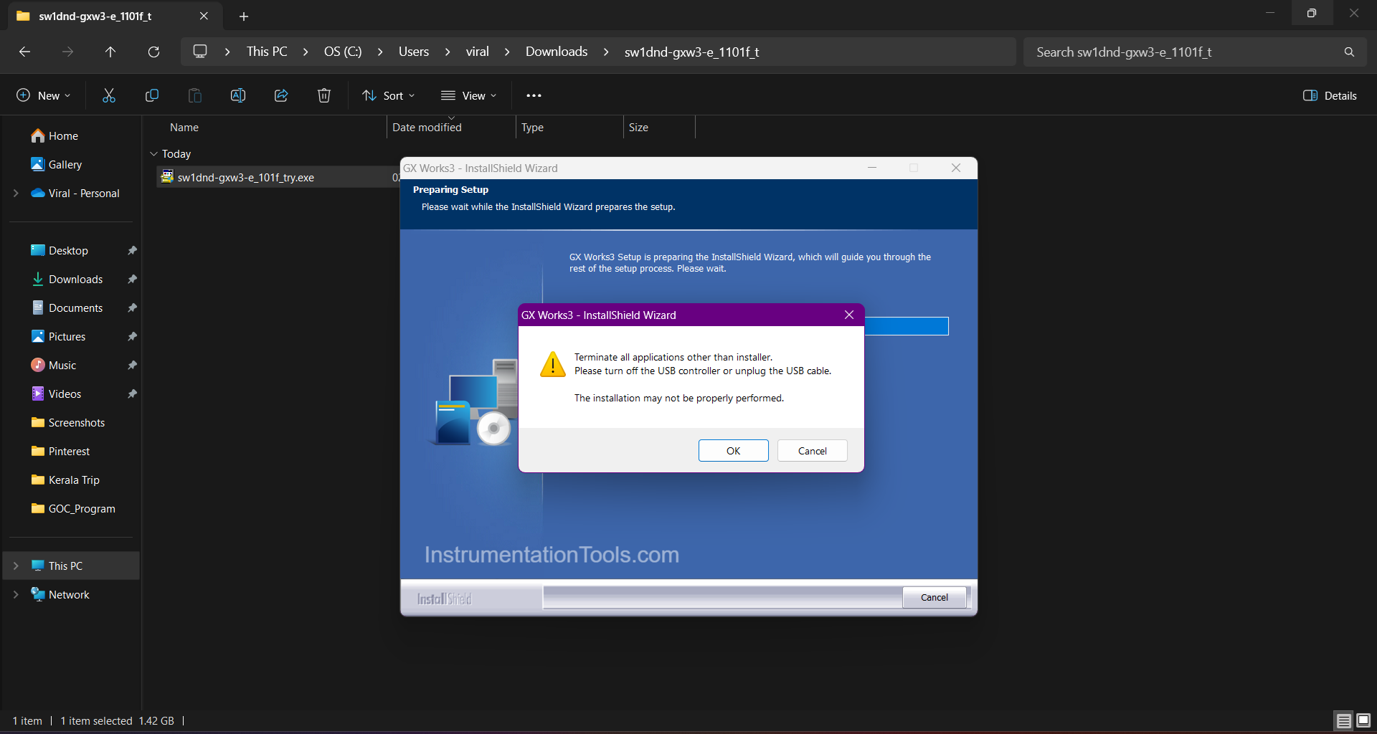Click the Cut scissors icon
1377x734 pixels.
(x=109, y=95)
